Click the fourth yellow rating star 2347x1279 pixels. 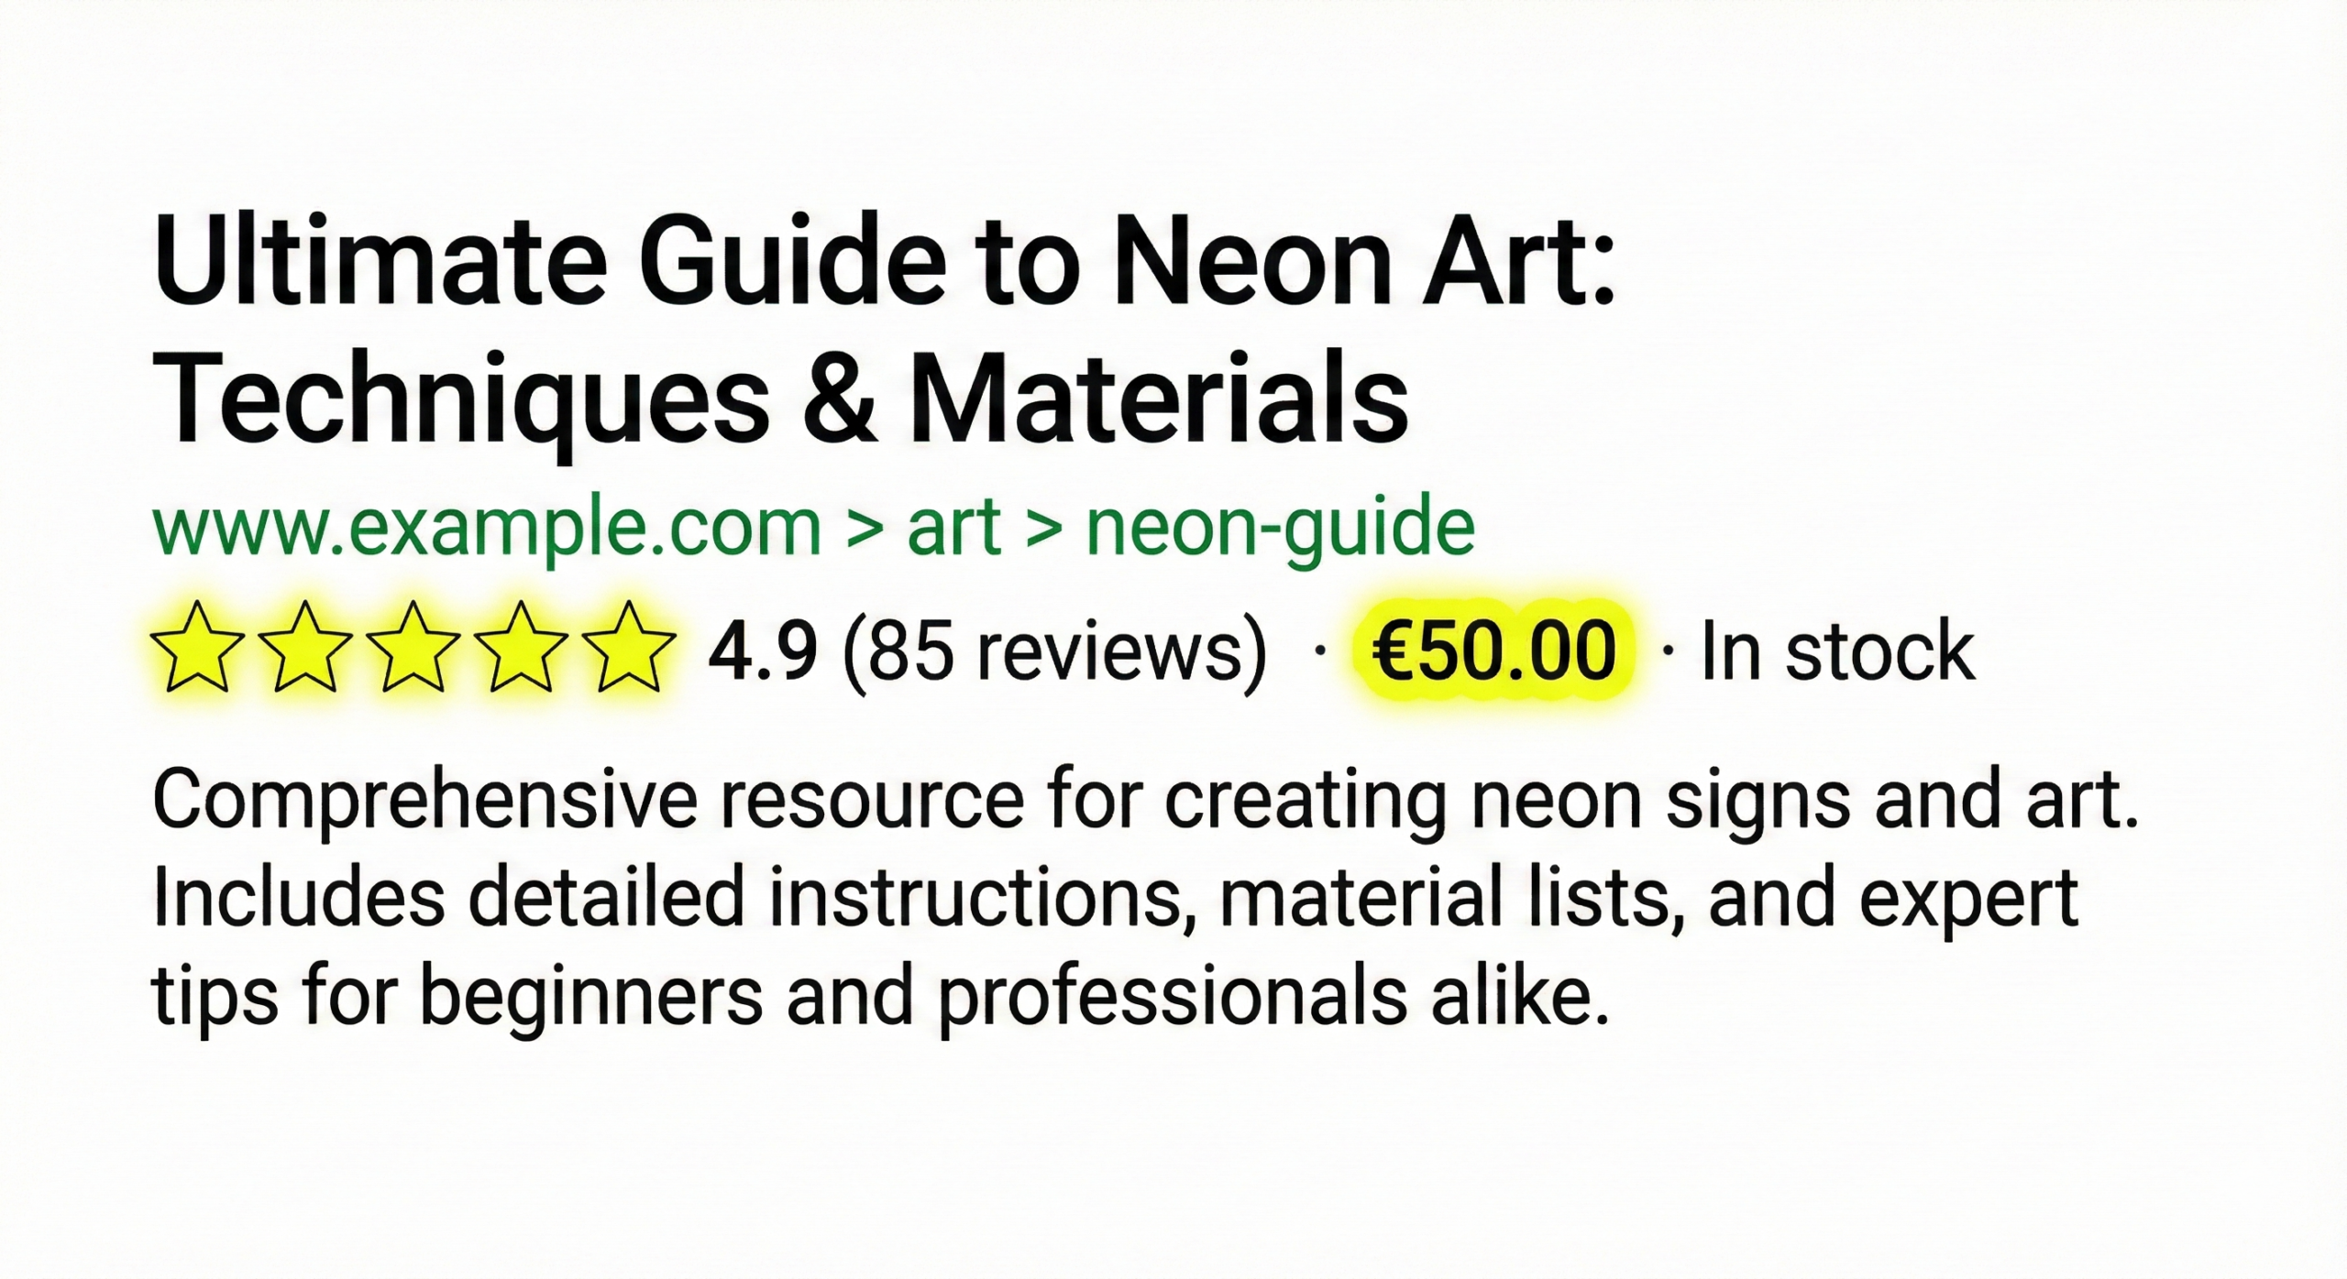pos(520,647)
